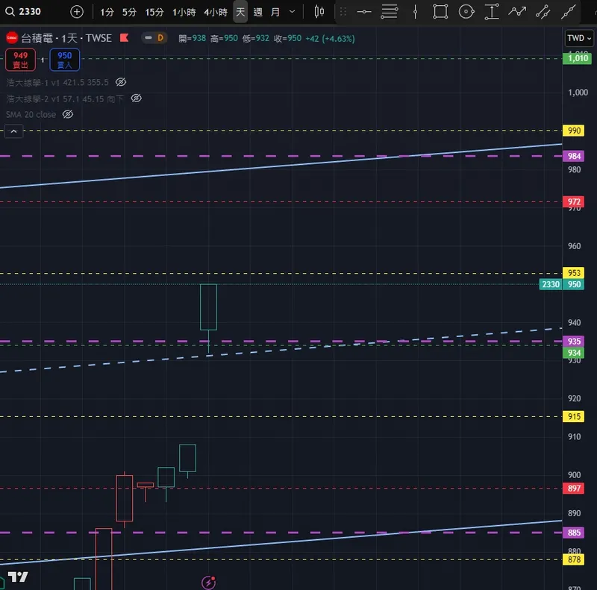The width and height of the screenshot is (597, 590).
Task: Select the 天 daily interval
Action: click(240, 12)
